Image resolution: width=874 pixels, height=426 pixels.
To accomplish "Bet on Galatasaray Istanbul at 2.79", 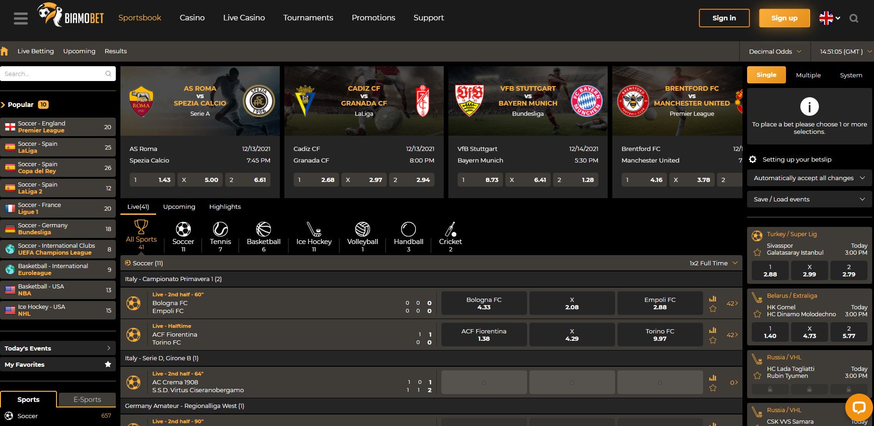I will tap(849, 270).
